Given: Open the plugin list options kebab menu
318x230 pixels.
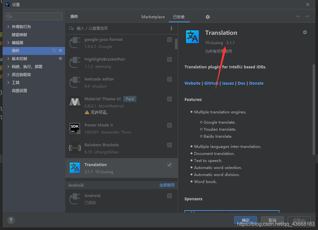Looking at the screenshot, I should (x=171, y=28).
